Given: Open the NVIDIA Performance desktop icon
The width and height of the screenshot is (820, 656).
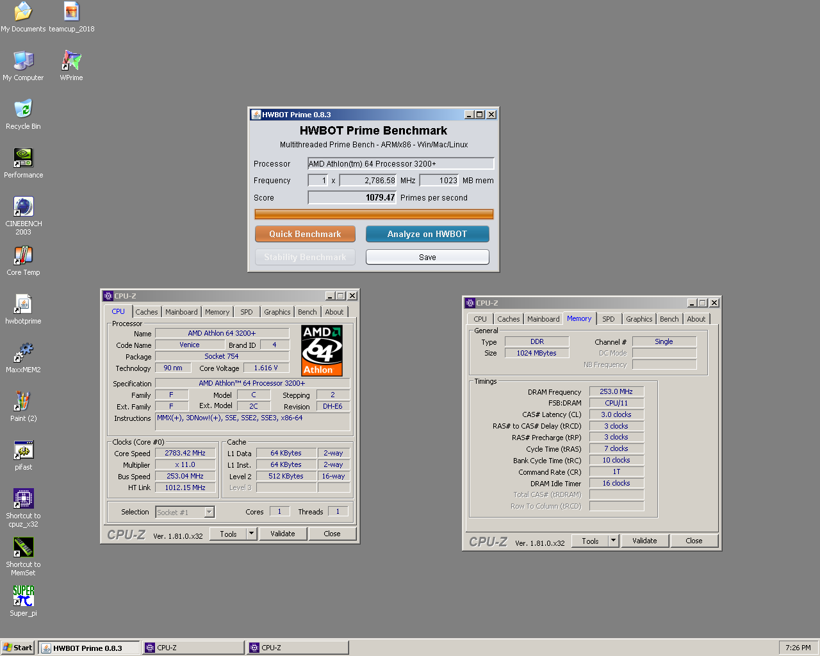Looking at the screenshot, I should [23, 163].
